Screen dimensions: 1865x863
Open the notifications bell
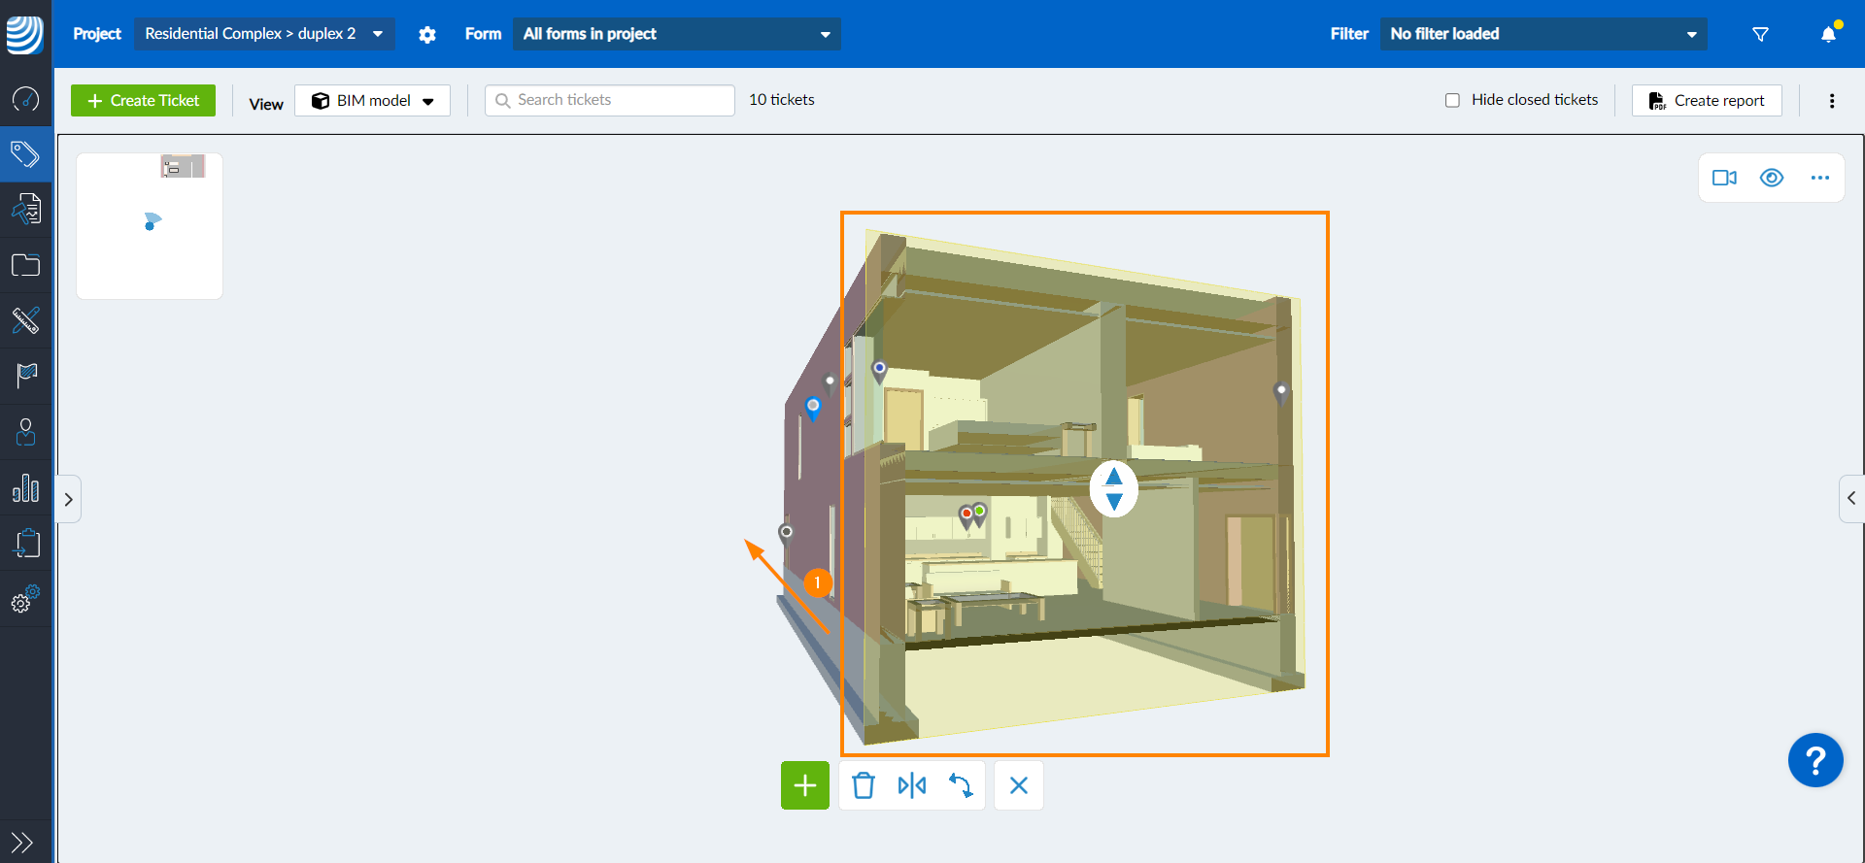[1828, 35]
